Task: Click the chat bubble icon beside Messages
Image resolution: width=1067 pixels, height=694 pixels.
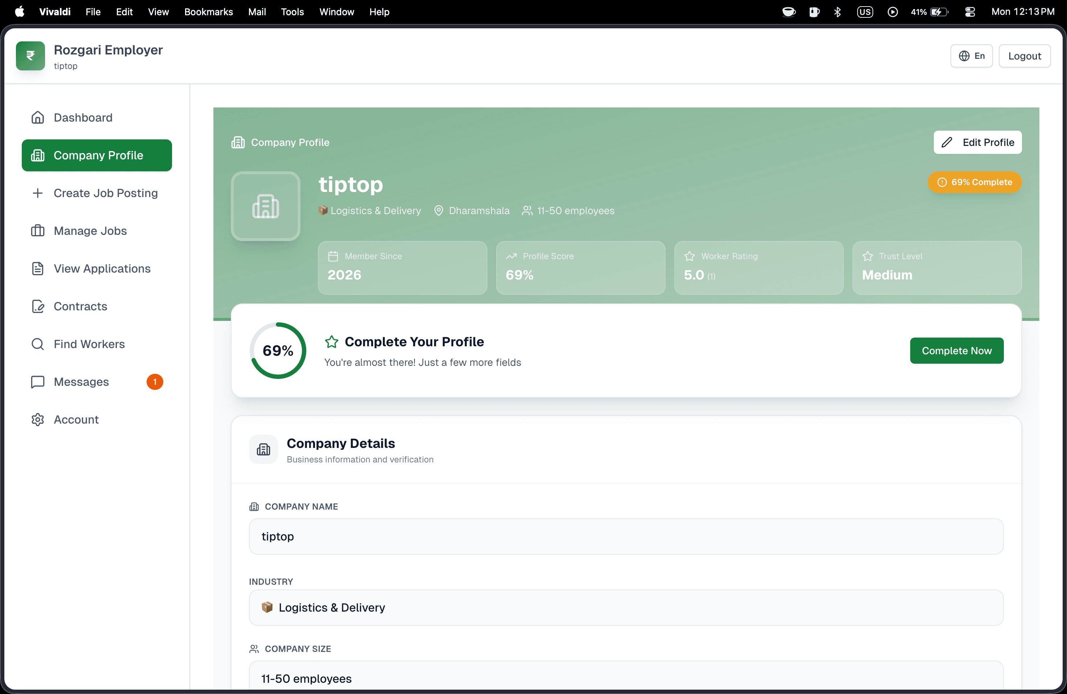Action: click(38, 382)
